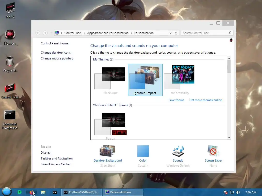Expand the Control Panel breadcrumb arrow
Image resolution: width=262 pixels, height=196 pixels.
[84, 33]
